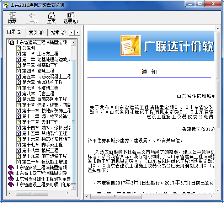Viewport: 224px width, 203px height.
Task: Select the 山东省市政工程消耗量定额 book
Action: point(41,173)
